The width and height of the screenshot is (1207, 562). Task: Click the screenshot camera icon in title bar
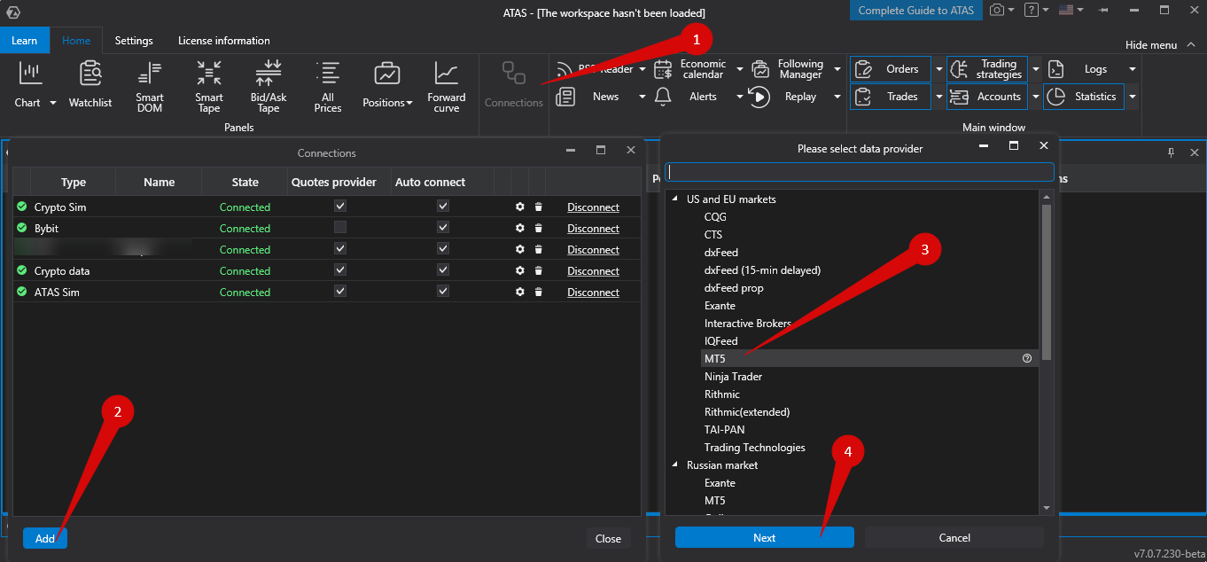(998, 11)
